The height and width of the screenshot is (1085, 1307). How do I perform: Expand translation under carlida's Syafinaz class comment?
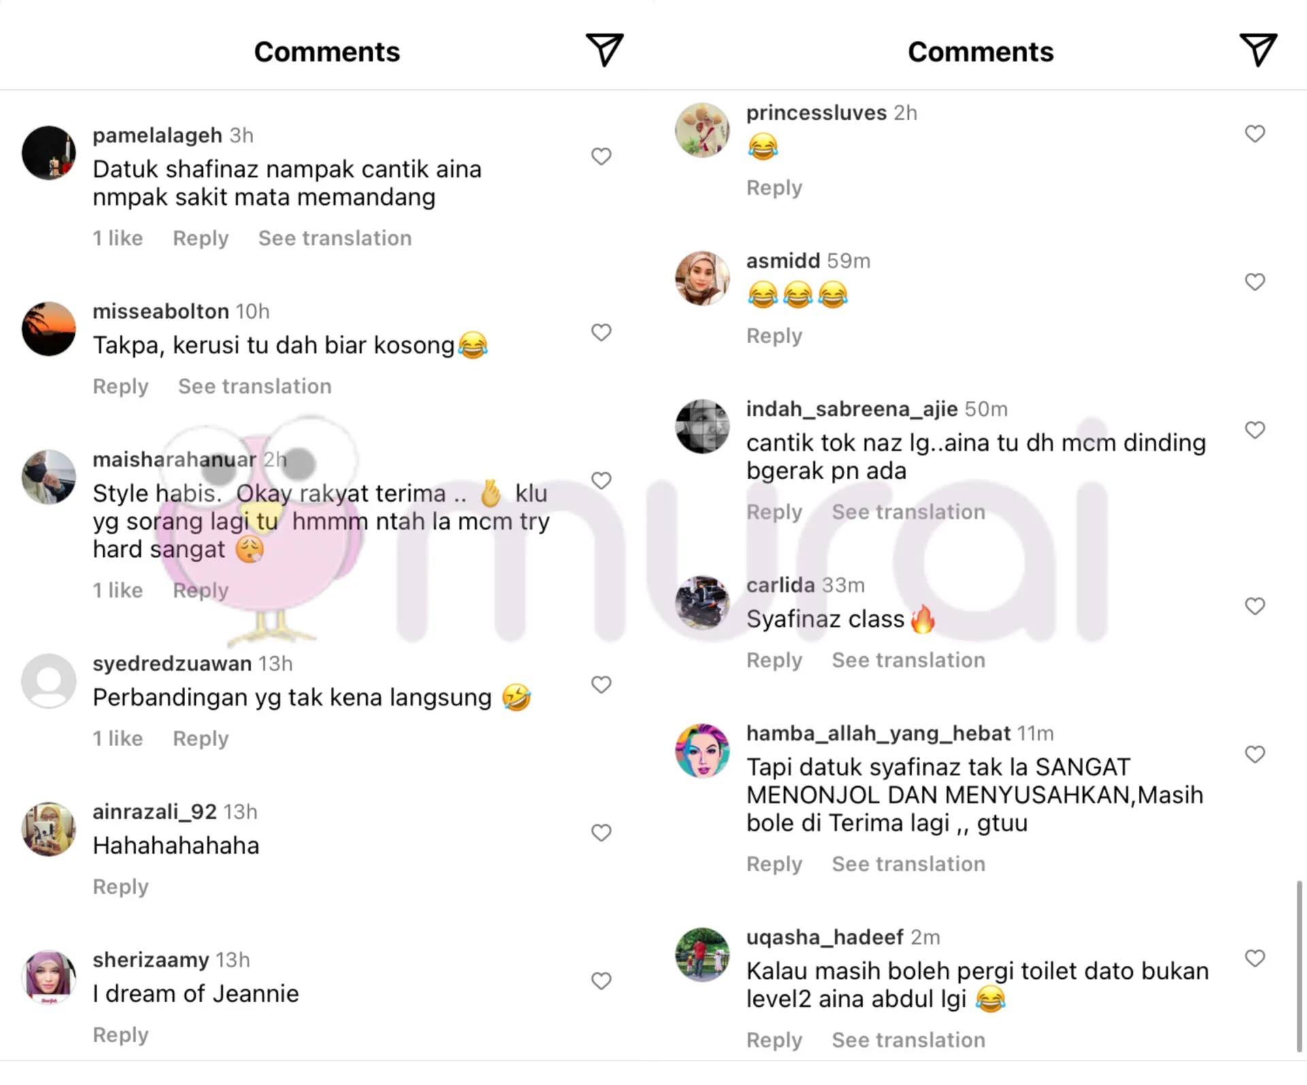pos(908,660)
